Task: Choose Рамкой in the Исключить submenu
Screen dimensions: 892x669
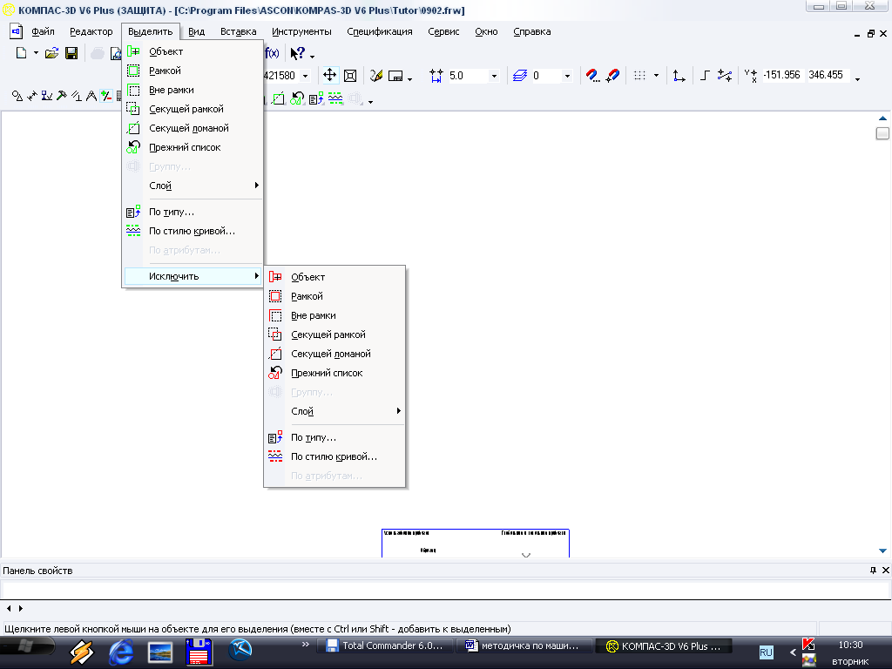Action: pos(335,296)
